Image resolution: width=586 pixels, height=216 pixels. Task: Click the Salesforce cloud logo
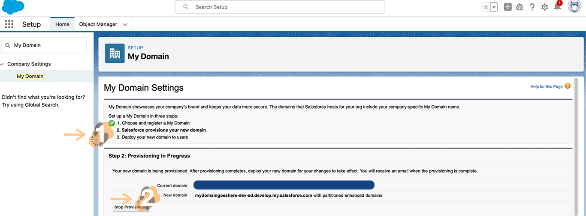coord(13,7)
